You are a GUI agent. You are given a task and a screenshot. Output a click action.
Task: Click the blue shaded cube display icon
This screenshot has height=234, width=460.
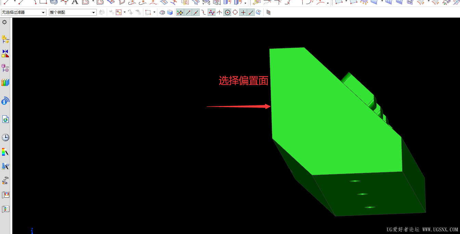[x=170, y=13]
